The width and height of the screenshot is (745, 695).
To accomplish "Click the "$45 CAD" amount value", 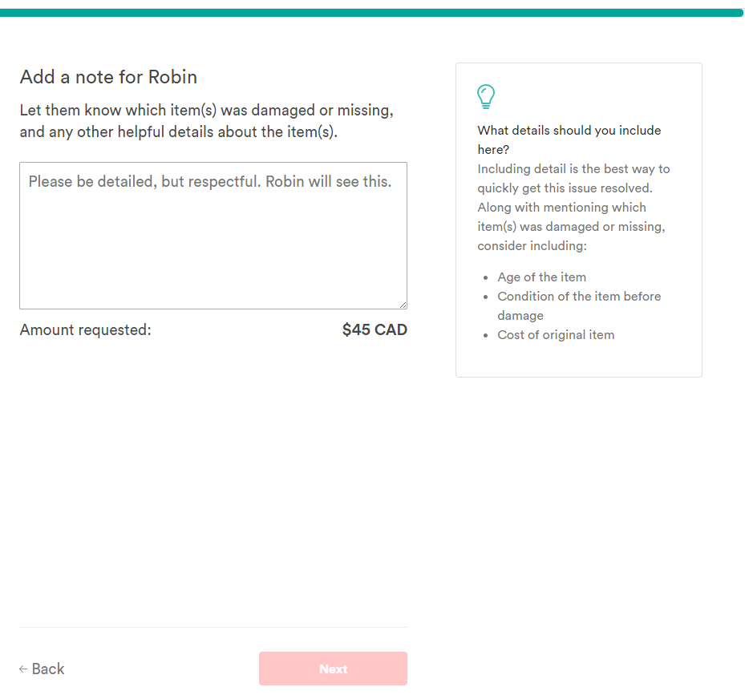I will pyautogui.click(x=375, y=329).
